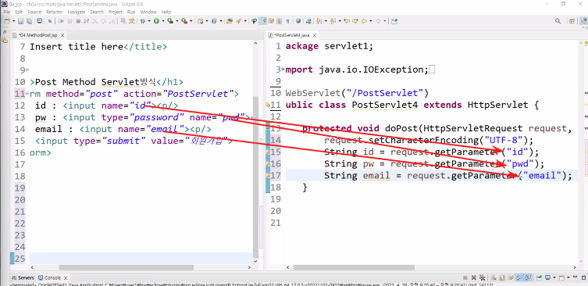Click the Forward navigation arrow icon

pos(379,21)
